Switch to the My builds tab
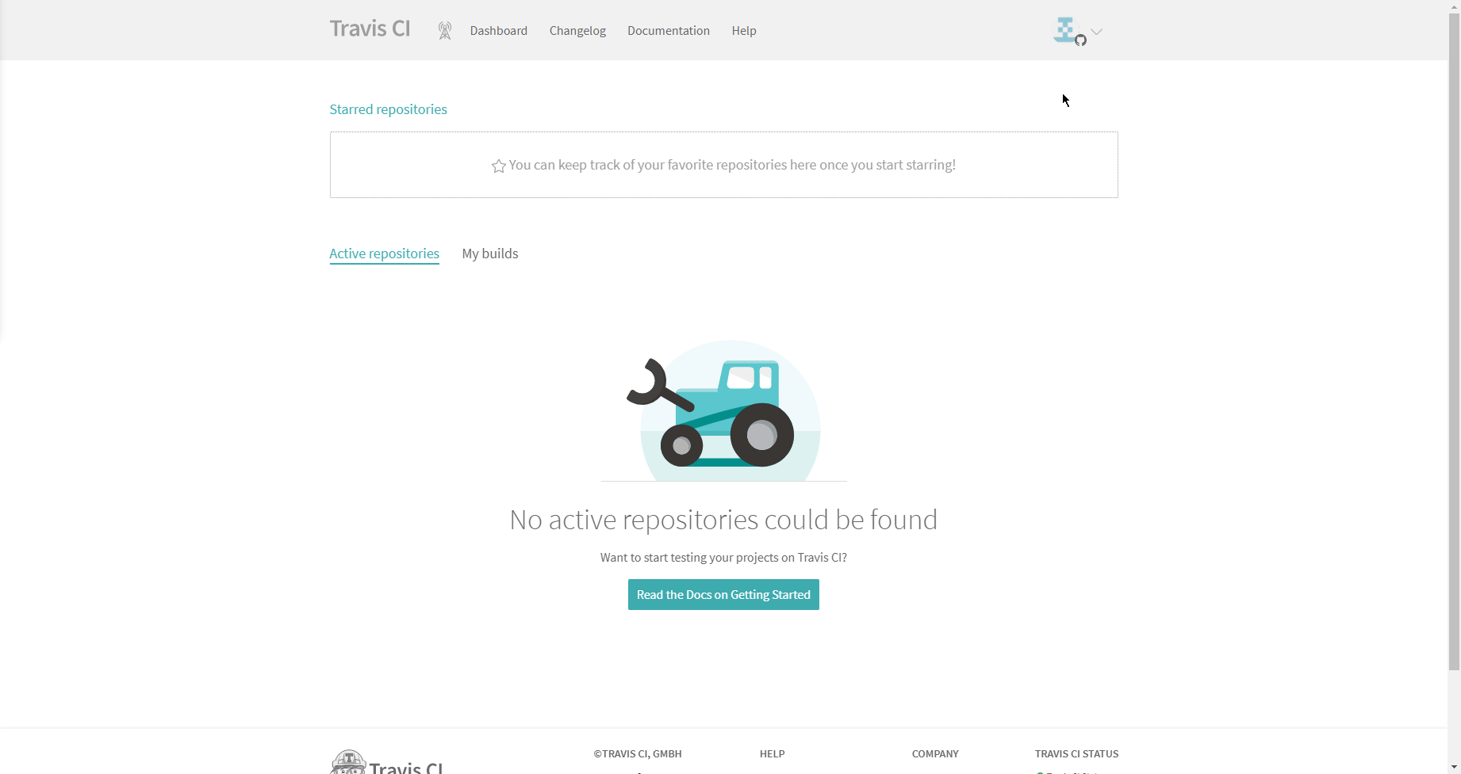This screenshot has height=774, width=1461. pyautogui.click(x=489, y=254)
